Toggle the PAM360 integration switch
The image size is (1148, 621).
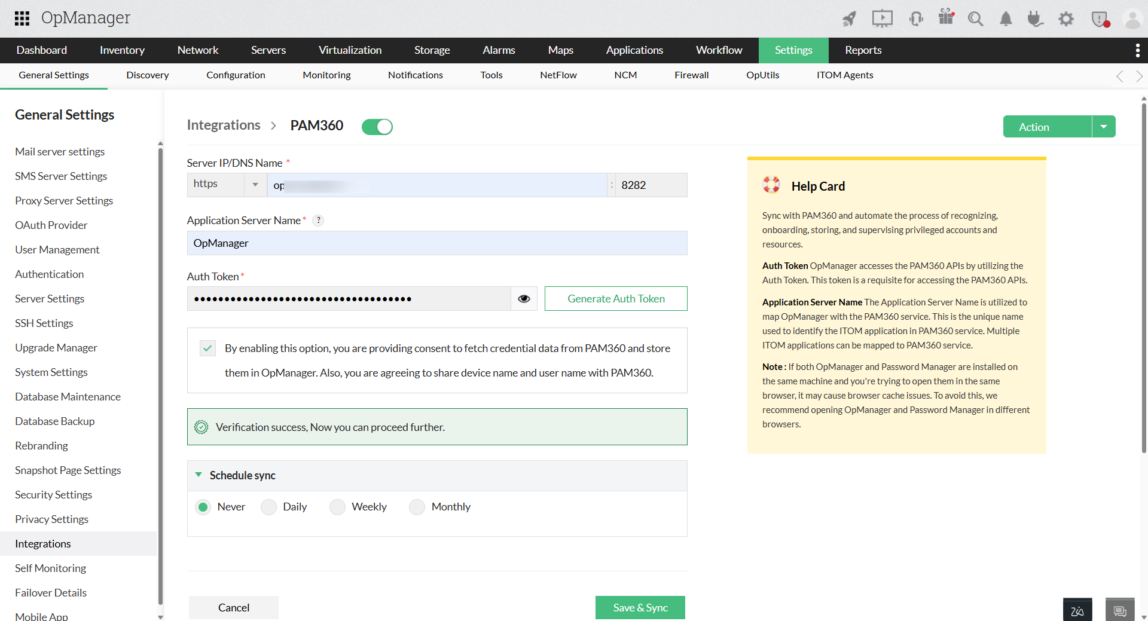377,127
